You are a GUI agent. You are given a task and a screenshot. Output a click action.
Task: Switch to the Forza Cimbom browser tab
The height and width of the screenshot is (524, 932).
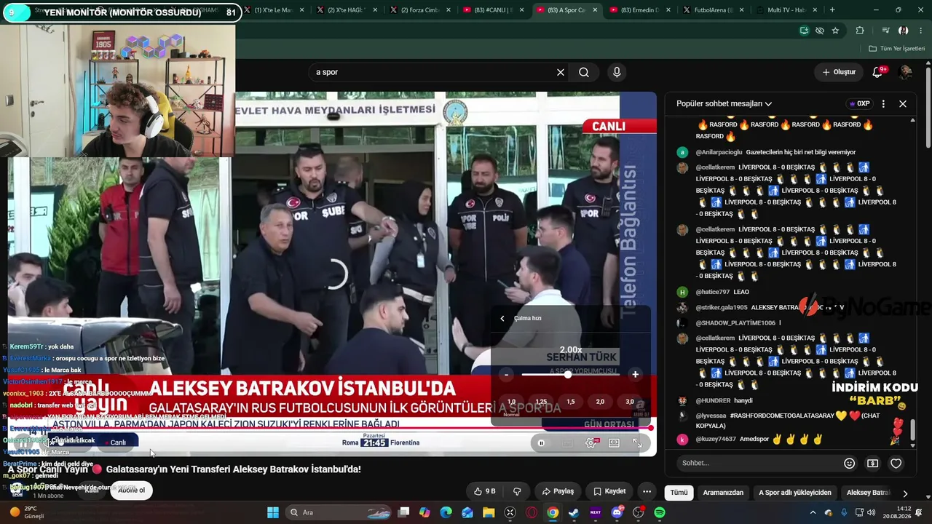click(x=420, y=10)
